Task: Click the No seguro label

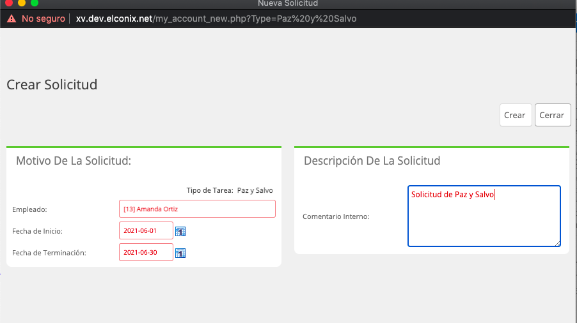Action: pyautogui.click(x=43, y=19)
